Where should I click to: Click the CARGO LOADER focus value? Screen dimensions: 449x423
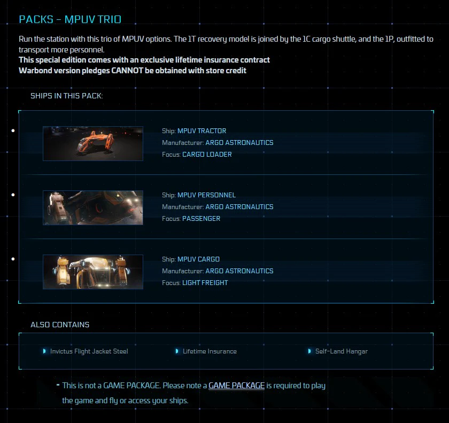(207, 155)
